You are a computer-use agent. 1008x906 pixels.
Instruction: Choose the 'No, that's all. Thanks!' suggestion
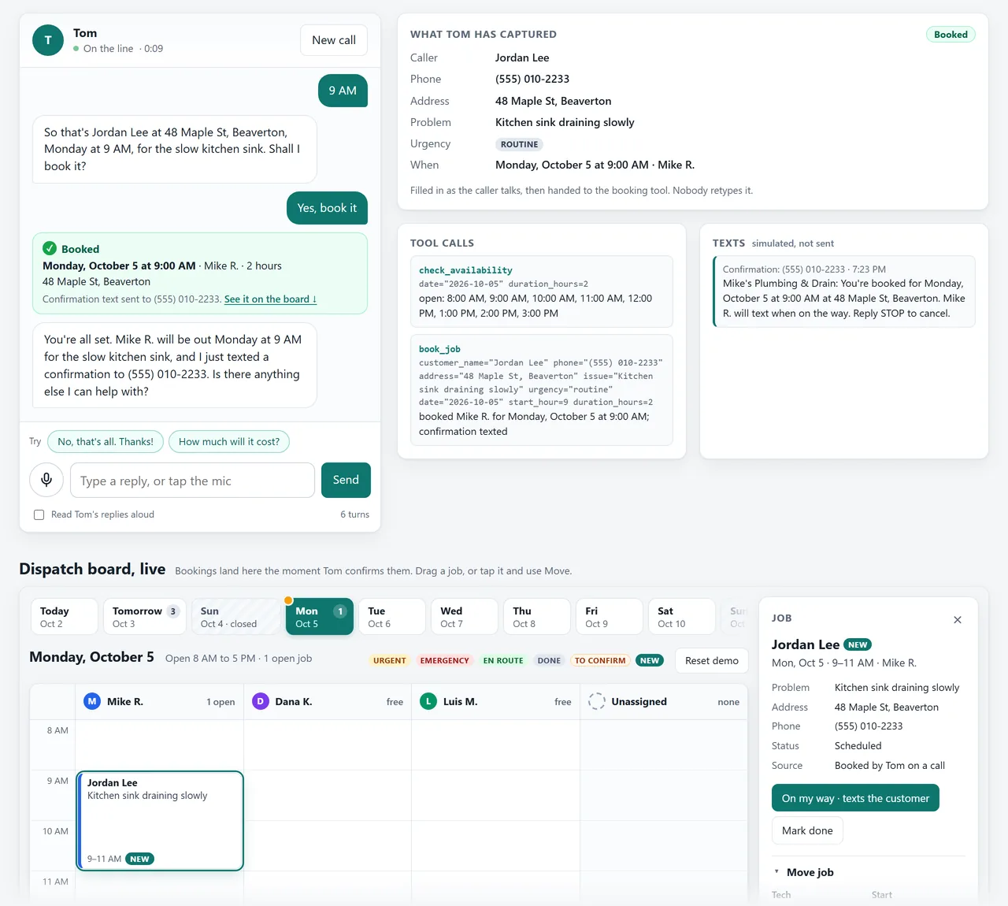[106, 442]
